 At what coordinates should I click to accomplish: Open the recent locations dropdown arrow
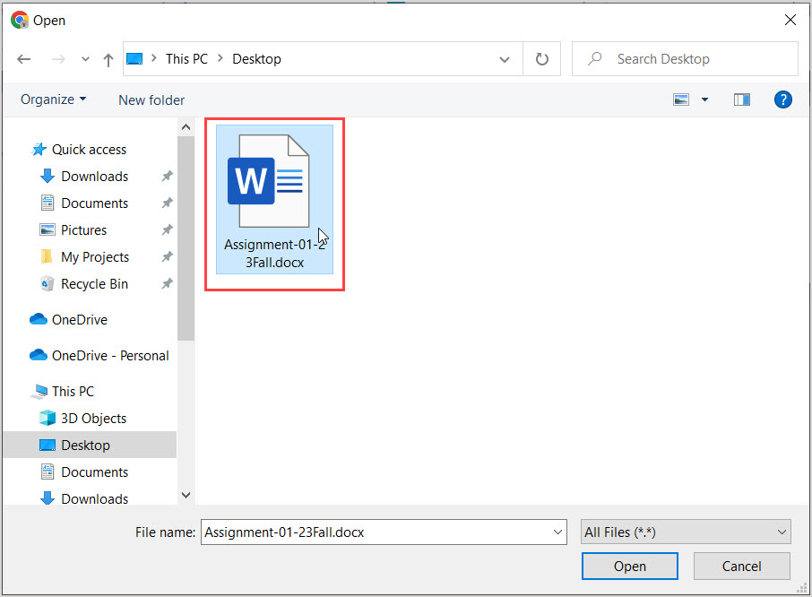85,60
